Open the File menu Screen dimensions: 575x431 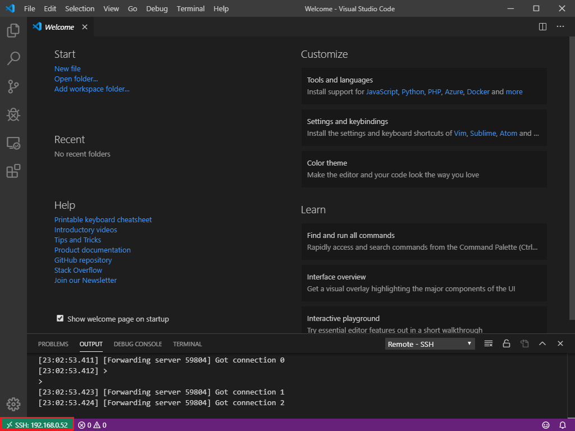30,8
